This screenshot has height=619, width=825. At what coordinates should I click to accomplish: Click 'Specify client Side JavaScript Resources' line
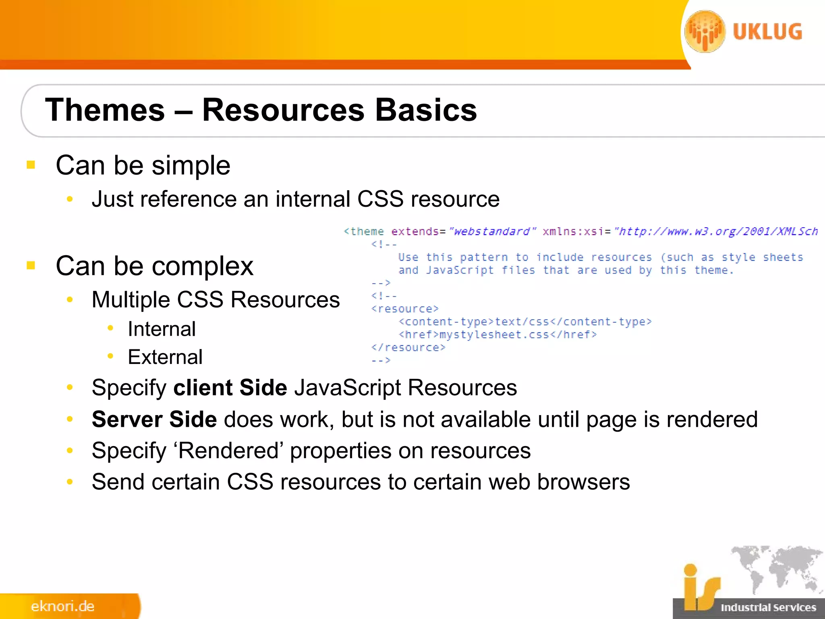coord(305,388)
